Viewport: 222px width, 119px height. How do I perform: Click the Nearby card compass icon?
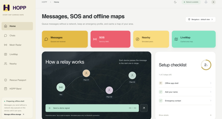point(137,39)
